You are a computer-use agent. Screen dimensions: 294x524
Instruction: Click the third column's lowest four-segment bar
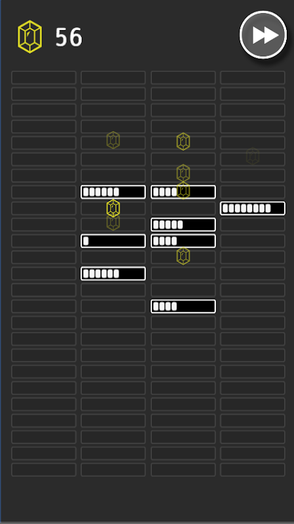click(183, 307)
